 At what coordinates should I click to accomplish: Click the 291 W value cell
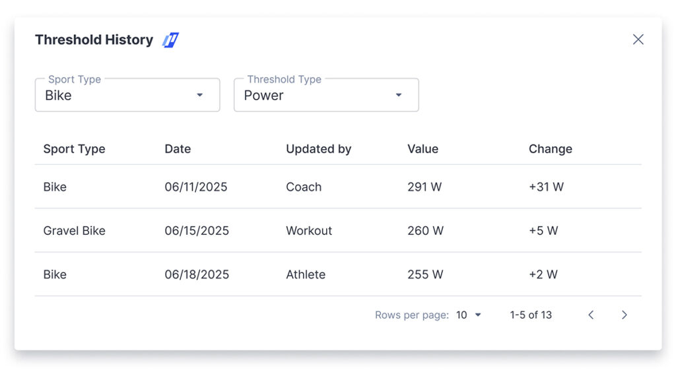pos(425,187)
